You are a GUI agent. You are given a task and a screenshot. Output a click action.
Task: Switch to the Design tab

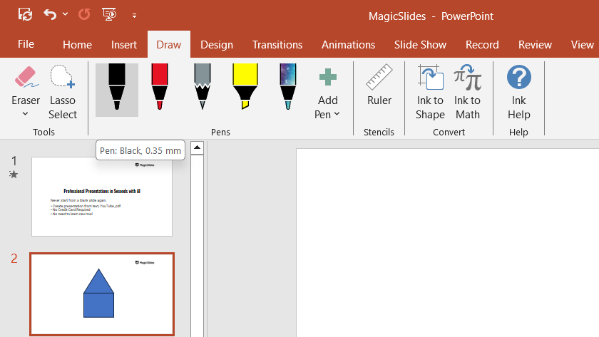tap(217, 44)
